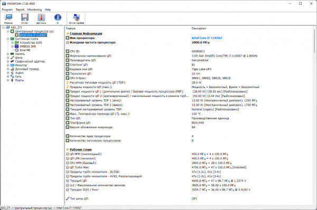Click the Дисковый привод drive icon

pyautogui.click(x=12, y=69)
